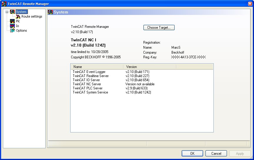Click 'Copyright BECKHOFF © 1996-2005' text
Image resolution: width=254 pixels, height=160 pixels.
tap(96, 57)
